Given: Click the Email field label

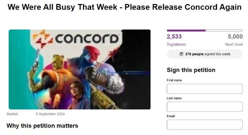Looking at the screenshot, I should 171,116.
